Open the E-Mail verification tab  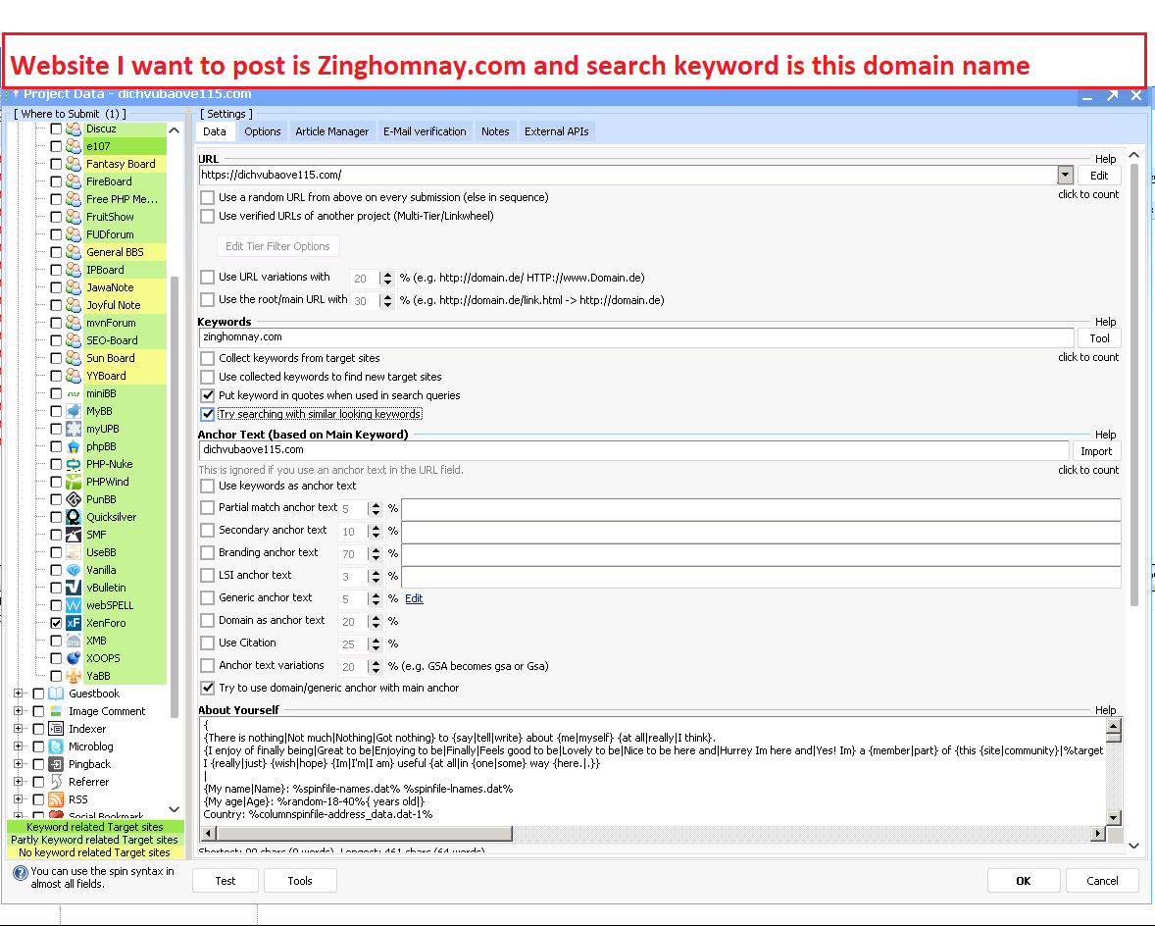(425, 131)
